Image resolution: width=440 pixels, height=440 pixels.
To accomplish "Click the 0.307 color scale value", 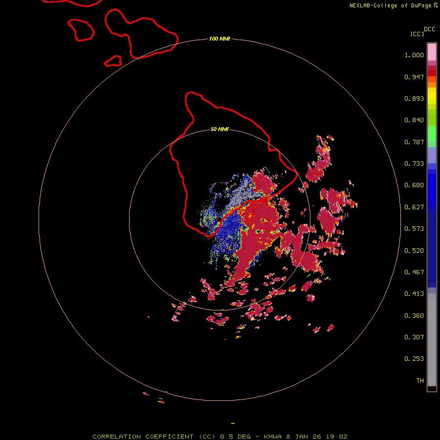I will click(414, 337).
